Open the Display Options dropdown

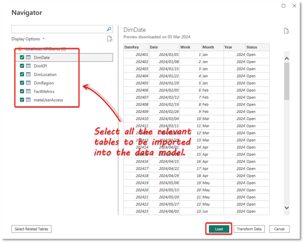43,39
